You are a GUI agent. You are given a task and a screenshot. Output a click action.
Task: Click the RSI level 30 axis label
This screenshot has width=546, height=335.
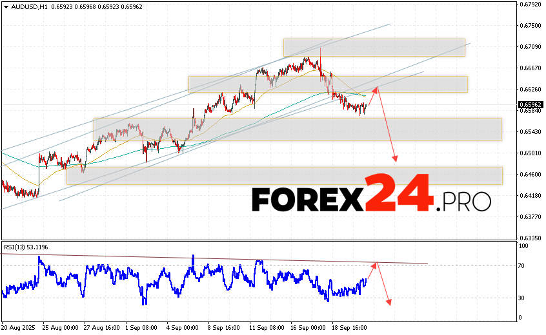click(x=522, y=298)
